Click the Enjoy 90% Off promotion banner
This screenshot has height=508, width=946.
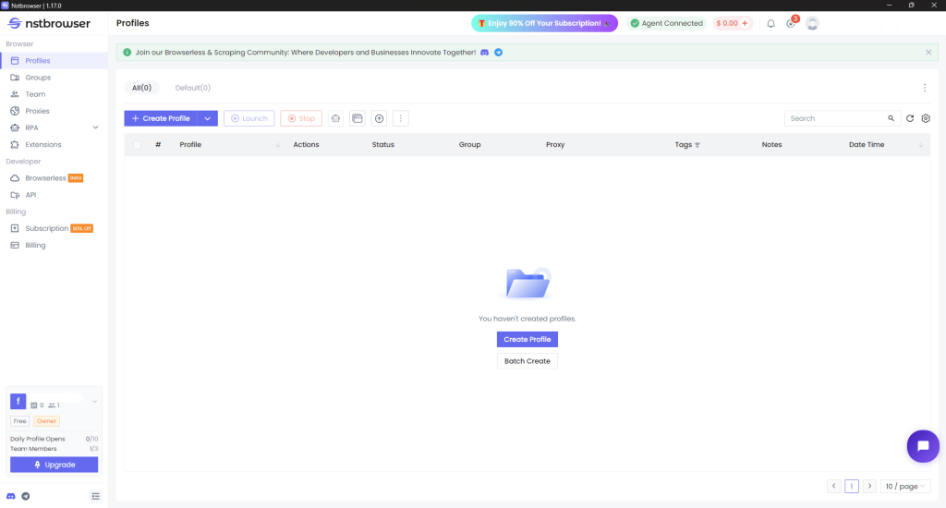point(544,23)
